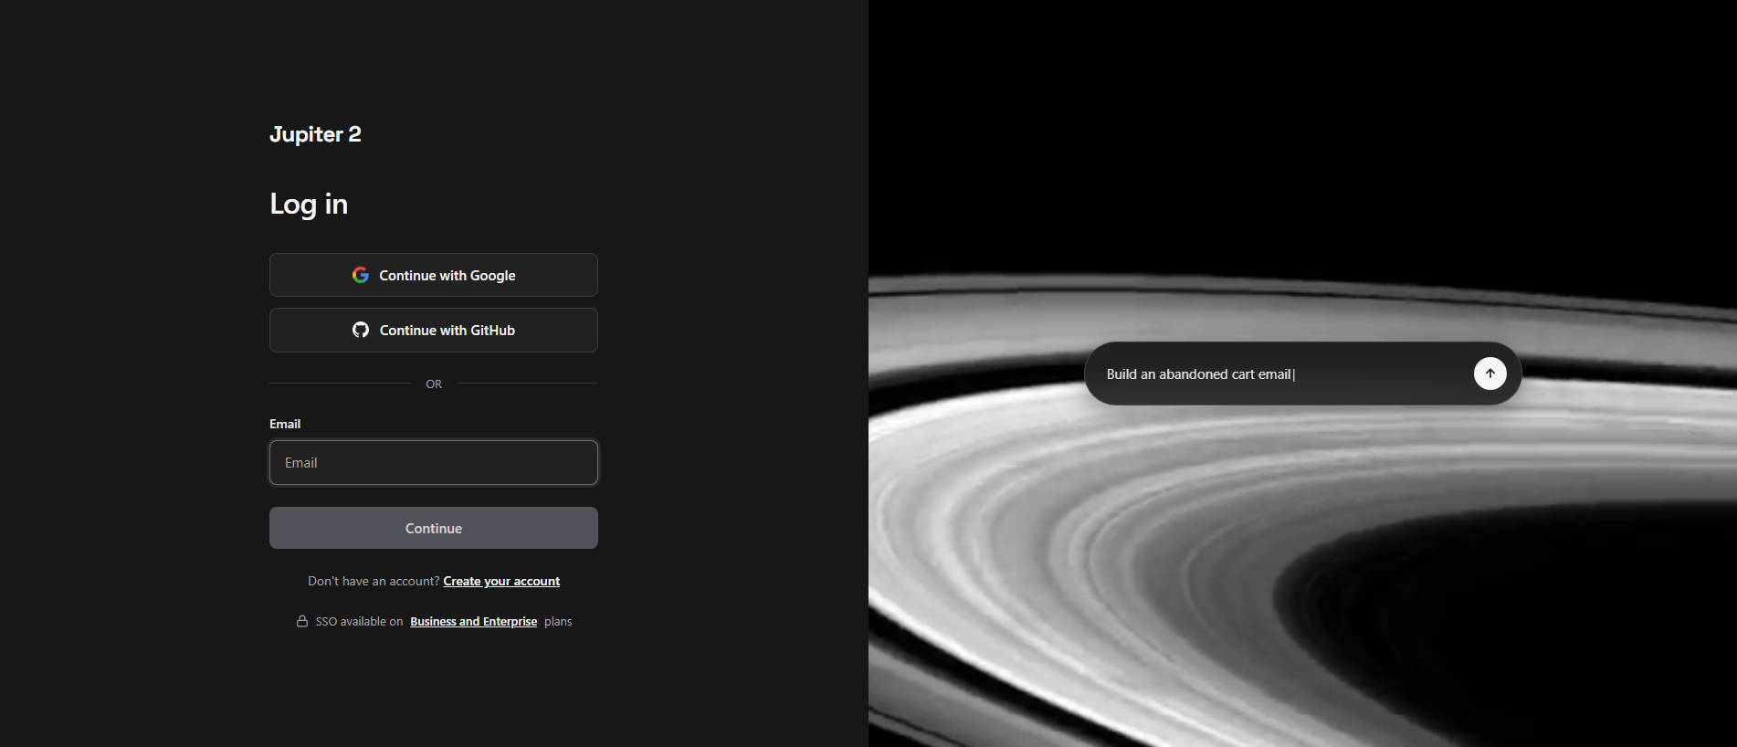Click "SSO available on" text
The image size is (1737, 747).
(359, 621)
